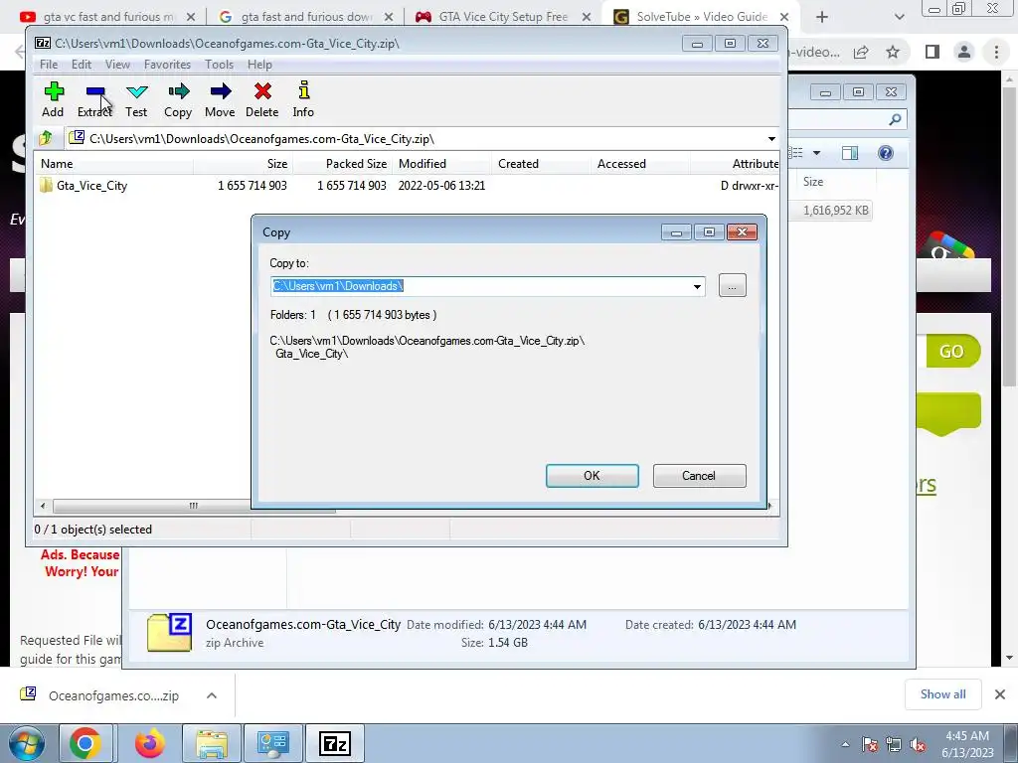The width and height of the screenshot is (1018, 763).
Task: Click the green GO button on webpage
Action: (x=952, y=351)
